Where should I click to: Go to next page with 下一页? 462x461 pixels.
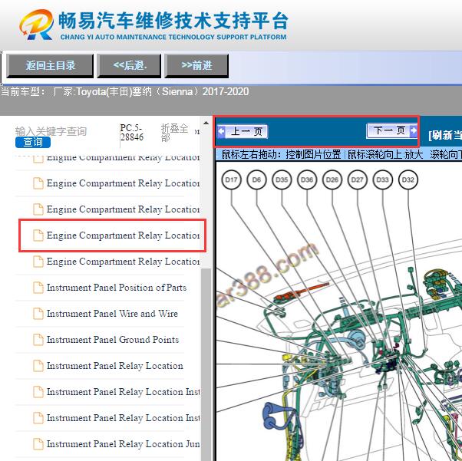tap(392, 130)
